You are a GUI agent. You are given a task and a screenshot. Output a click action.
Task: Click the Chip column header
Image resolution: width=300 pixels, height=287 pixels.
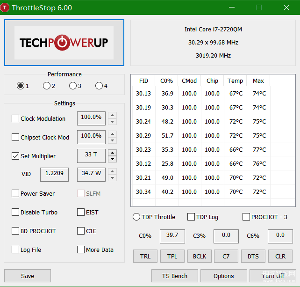(x=212, y=81)
